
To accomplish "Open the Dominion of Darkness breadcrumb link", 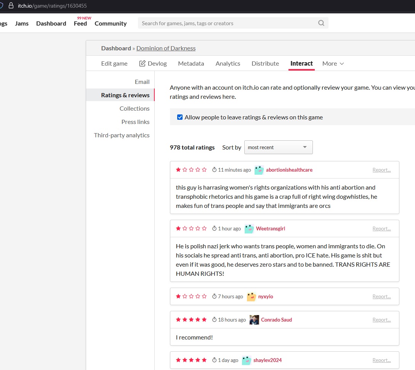I will tap(166, 48).
